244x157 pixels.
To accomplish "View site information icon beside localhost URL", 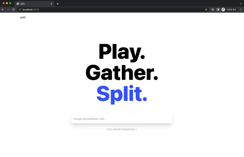I will click(x=20, y=10).
